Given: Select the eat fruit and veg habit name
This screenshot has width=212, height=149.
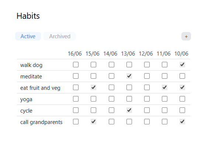Looking at the screenshot, I should point(40,88).
